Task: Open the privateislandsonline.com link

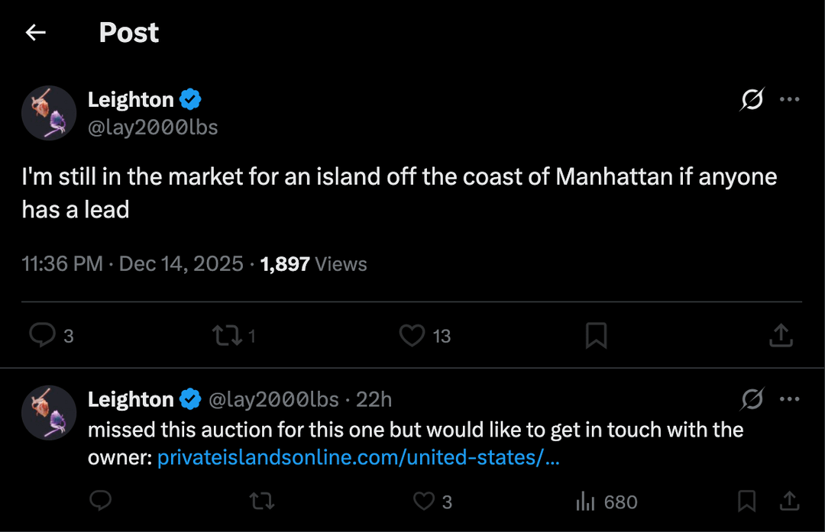Action: point(359,459)
